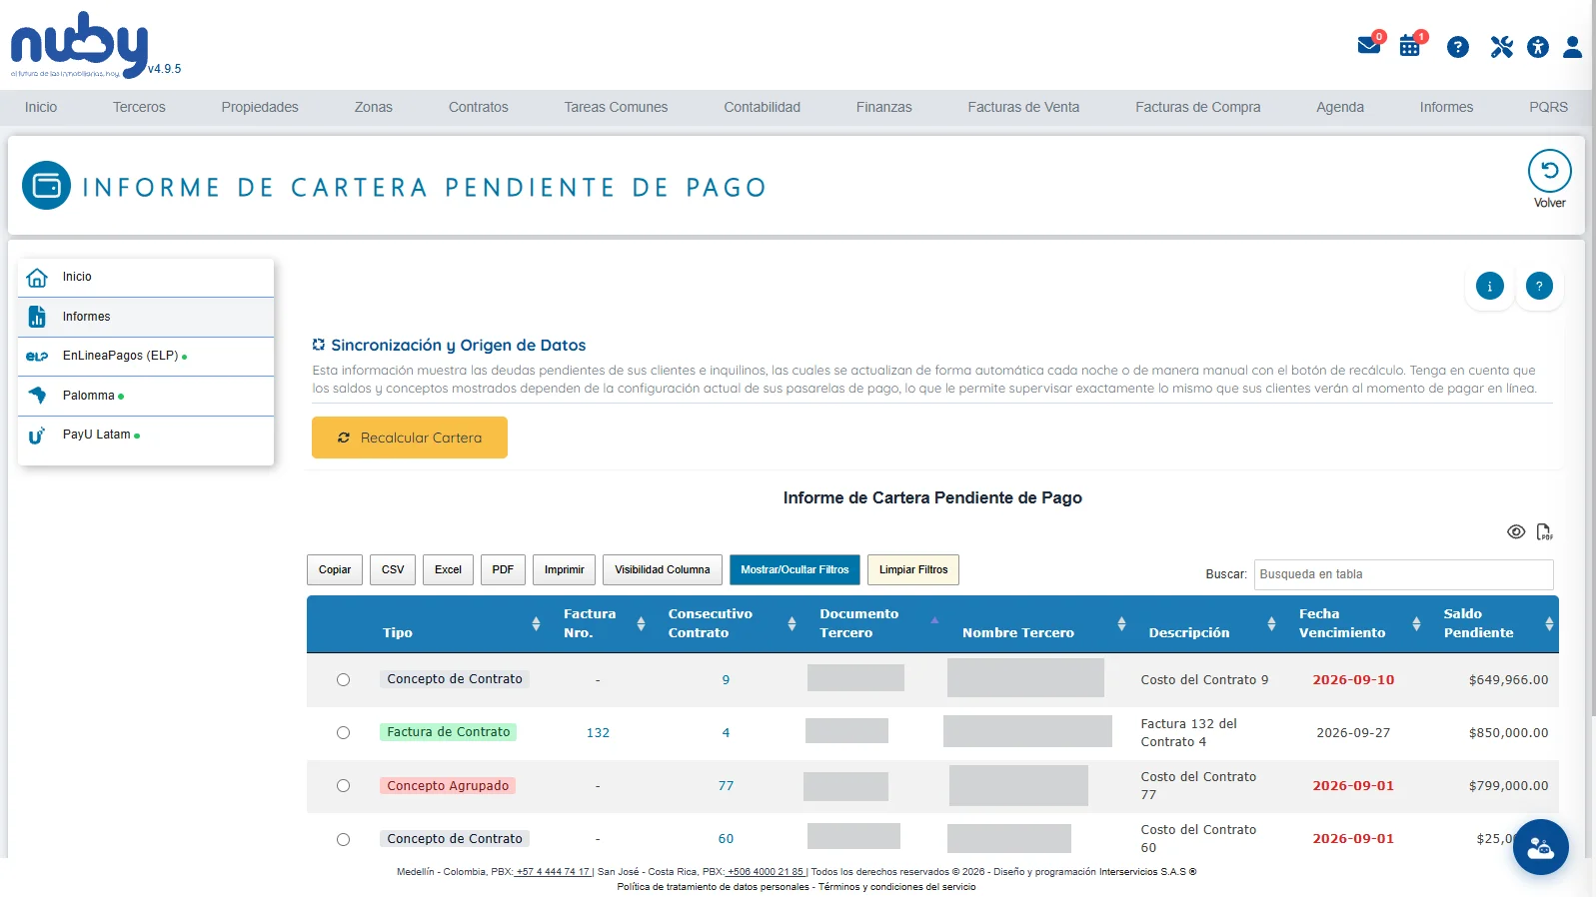Open the Contabilidad menu
The image size is (1596, 897).
[762, 107]
